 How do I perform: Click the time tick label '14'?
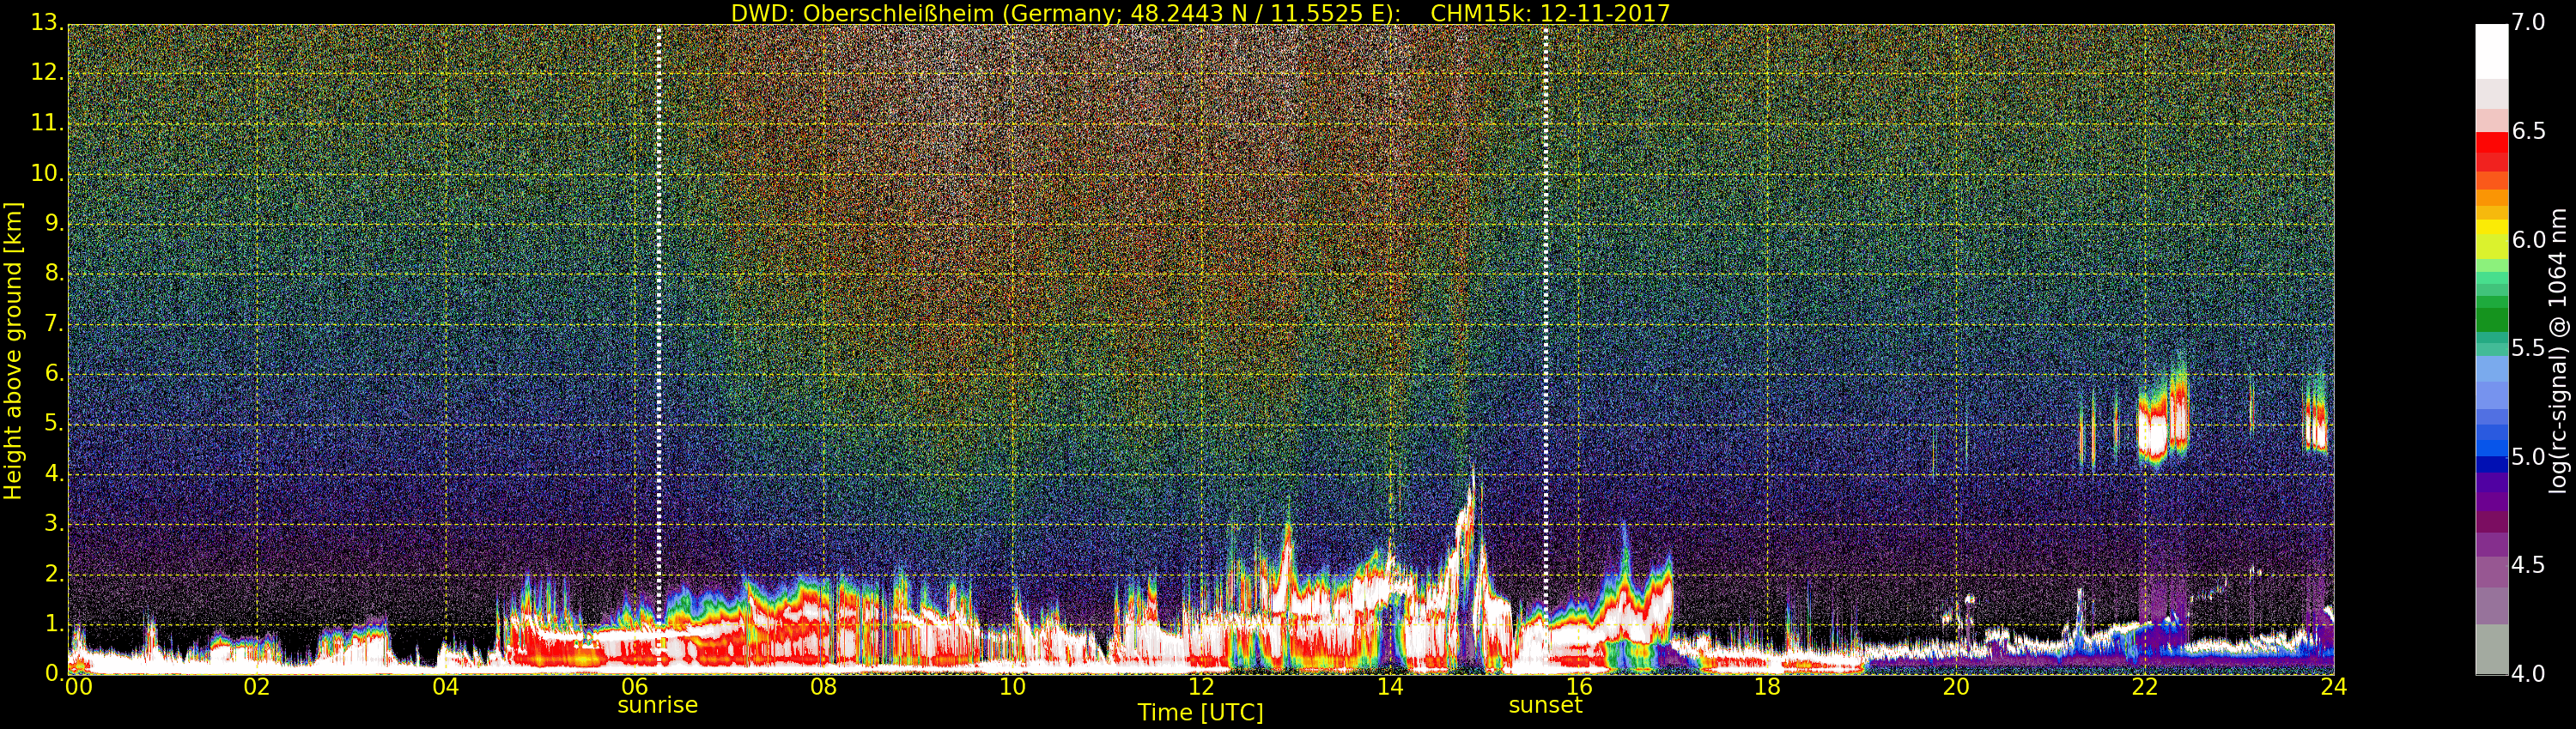click(x=1390, y=687)
